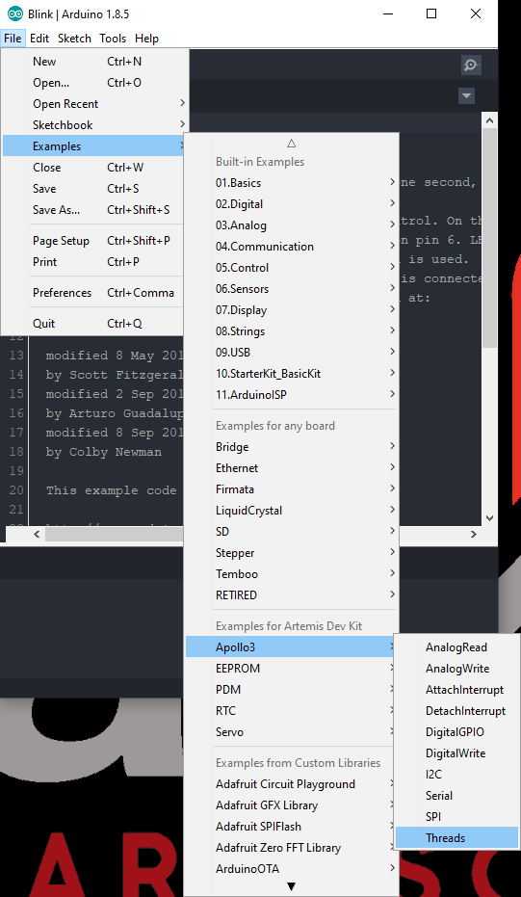Choose Save As... from the File menu
The width and height of the screenshot is (521, 897).
click(94, 210)
